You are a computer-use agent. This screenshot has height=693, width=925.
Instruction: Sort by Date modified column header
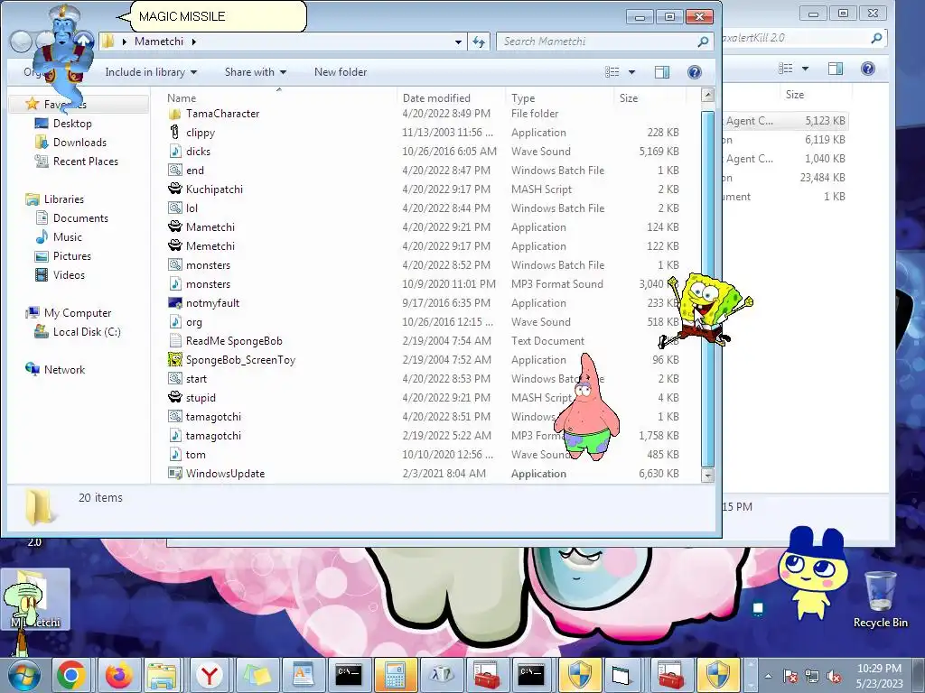[436, 97]
